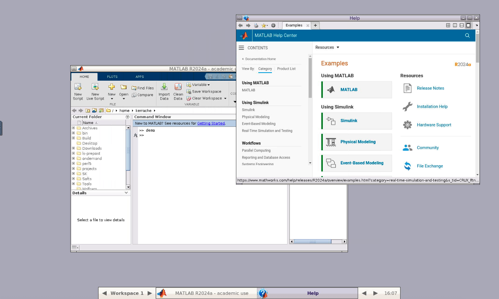Image resolution: width=499 pixels, height=299 pixels.
Task: Open Current Folder panel actions menu
Action: (127, 117)
